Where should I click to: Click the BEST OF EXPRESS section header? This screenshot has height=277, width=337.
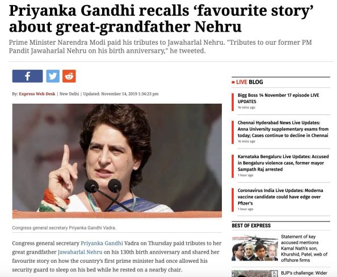coord(251,225)
